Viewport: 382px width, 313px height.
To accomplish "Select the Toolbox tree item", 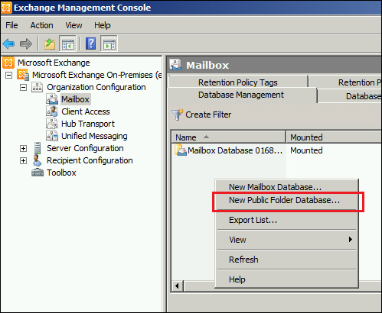I will pos(61,173).
